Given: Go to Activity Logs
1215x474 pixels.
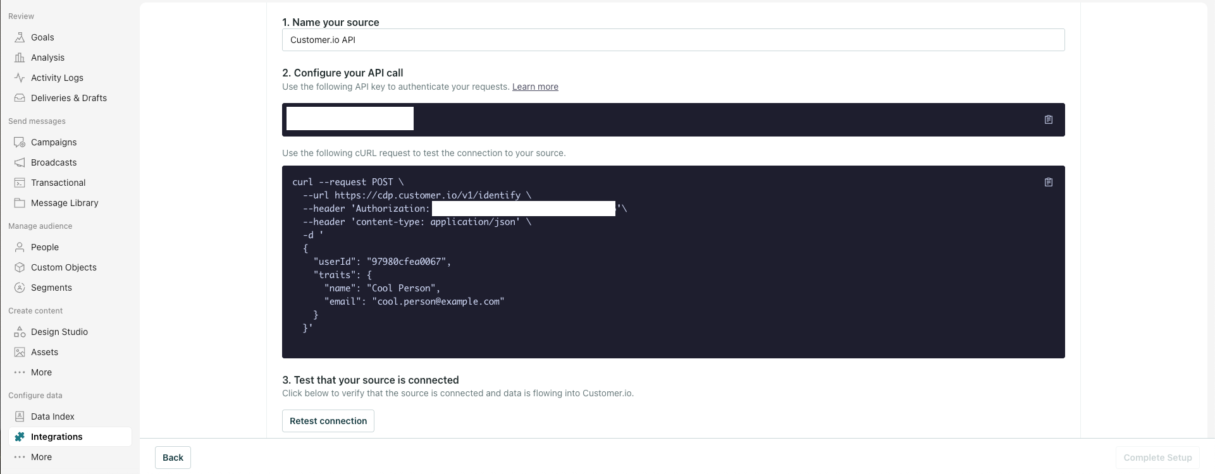Looking at the screenshot, I should 57,78.
